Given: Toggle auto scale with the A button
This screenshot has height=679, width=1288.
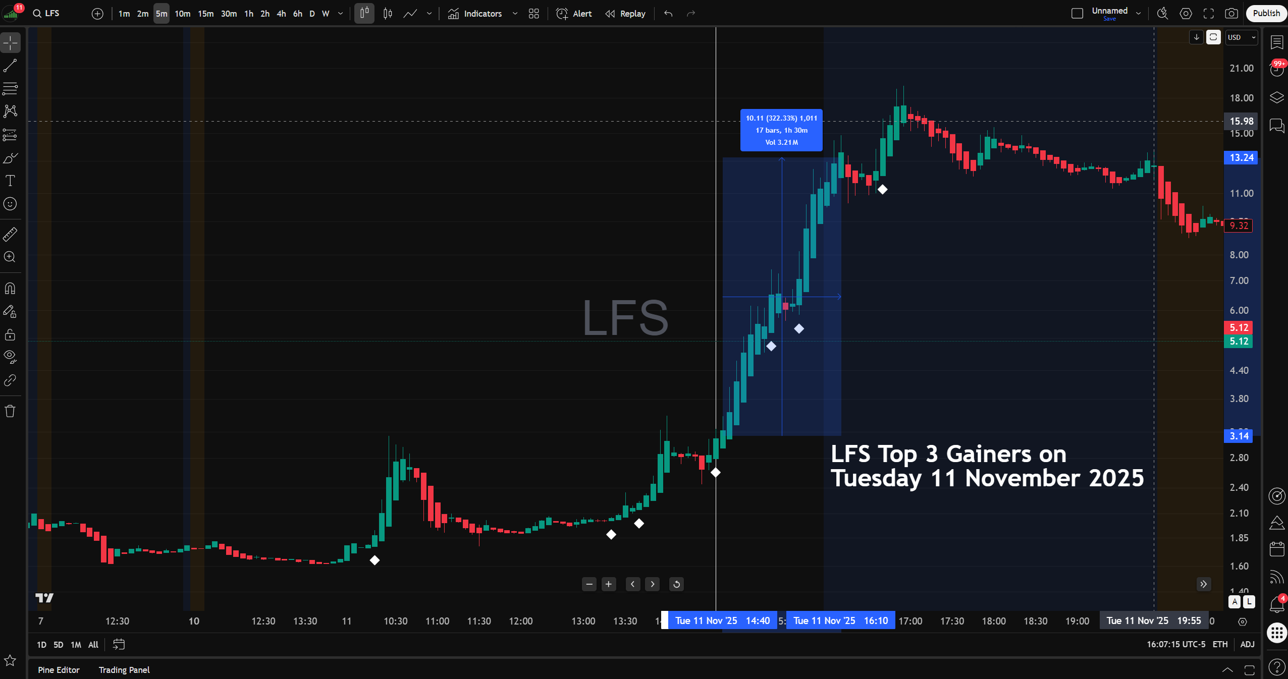Looking at the screenshot, I should coord(1235,602).
